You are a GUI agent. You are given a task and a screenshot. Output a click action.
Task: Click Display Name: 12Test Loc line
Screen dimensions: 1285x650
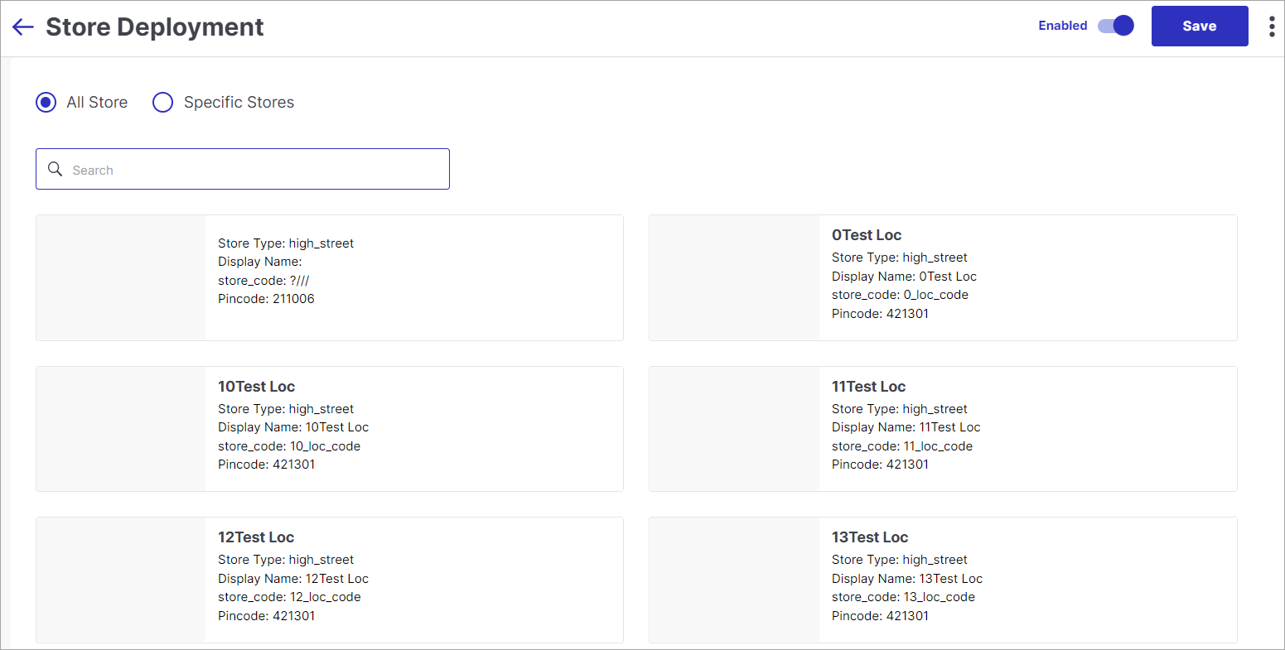click(x=293, y=579)
